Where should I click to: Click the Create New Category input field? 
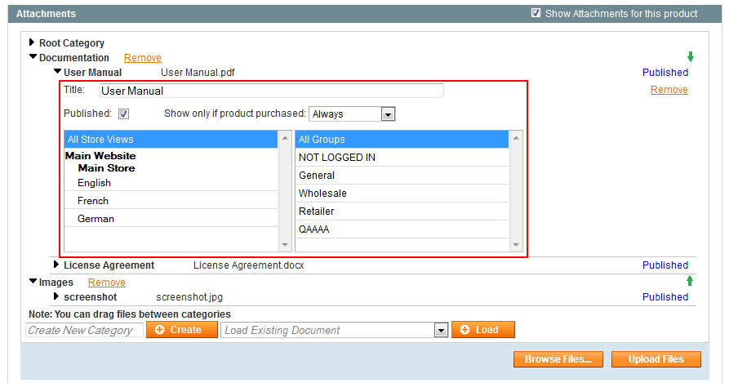pyautogui.click(x=84, y=330)
